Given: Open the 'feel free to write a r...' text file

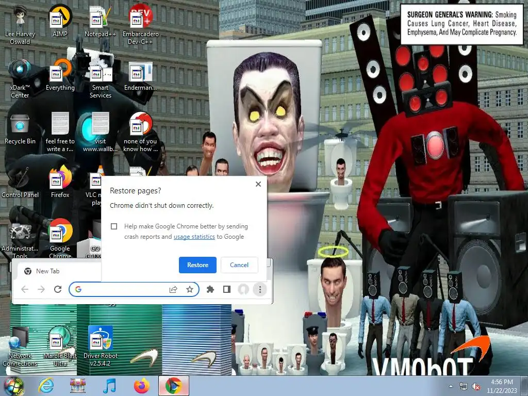Looking at the screenshot, I should [60, 133].
